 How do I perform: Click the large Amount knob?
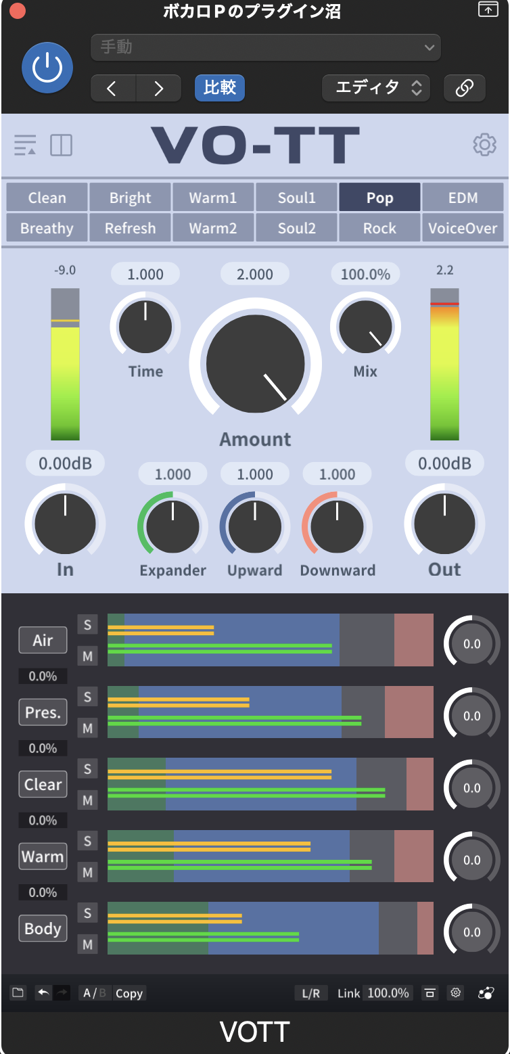(x=255, y=363)
